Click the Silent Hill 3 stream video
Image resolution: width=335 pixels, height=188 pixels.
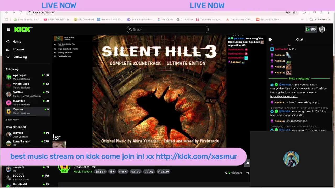click(x=160, y=92)
